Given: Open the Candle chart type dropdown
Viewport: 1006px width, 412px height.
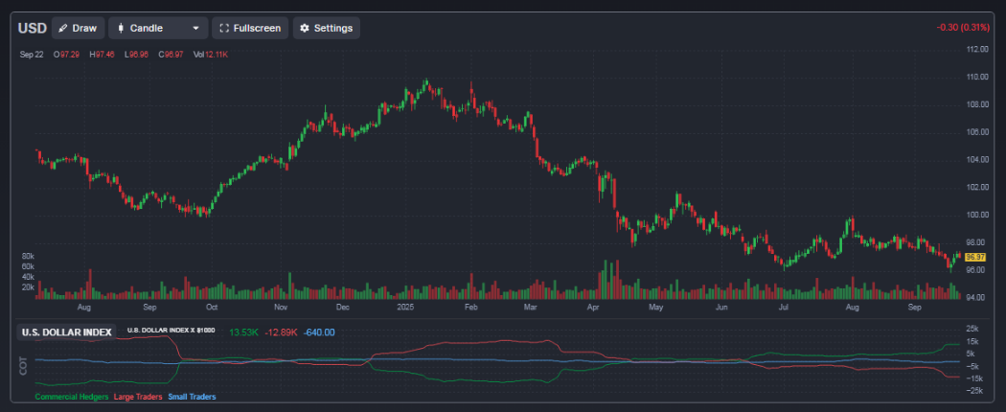Looking at the screenshot, I should [158, 28].
